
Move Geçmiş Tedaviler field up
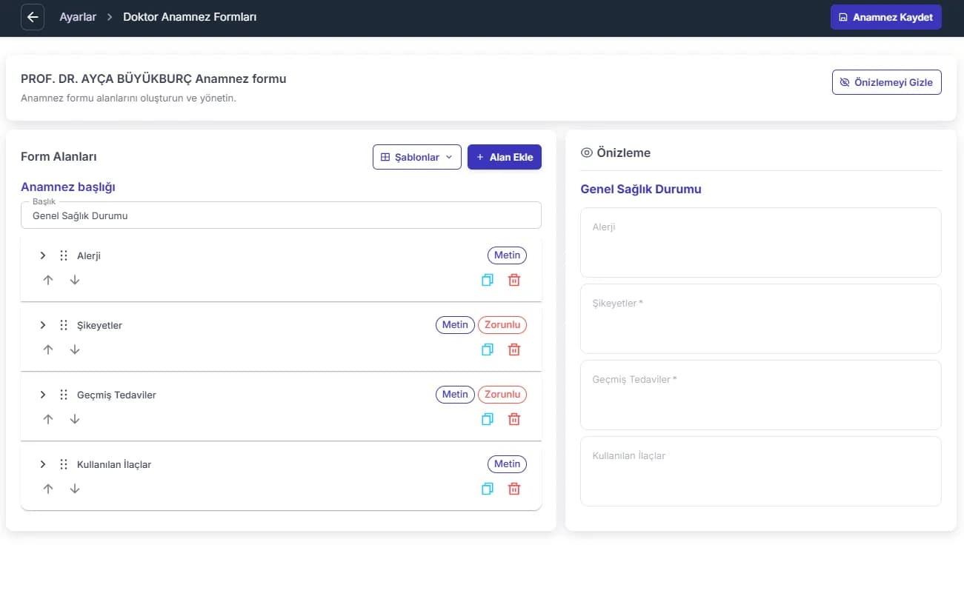48,419
